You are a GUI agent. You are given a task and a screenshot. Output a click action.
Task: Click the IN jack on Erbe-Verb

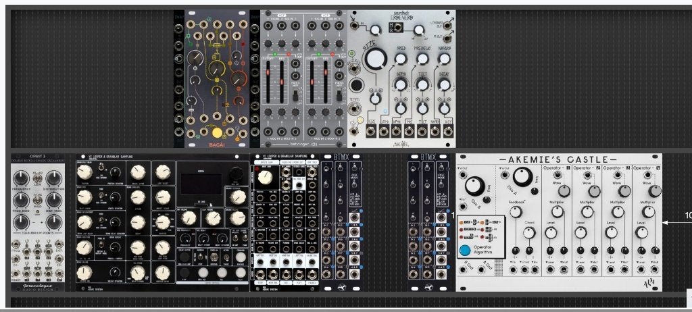[x=354, y=26]
